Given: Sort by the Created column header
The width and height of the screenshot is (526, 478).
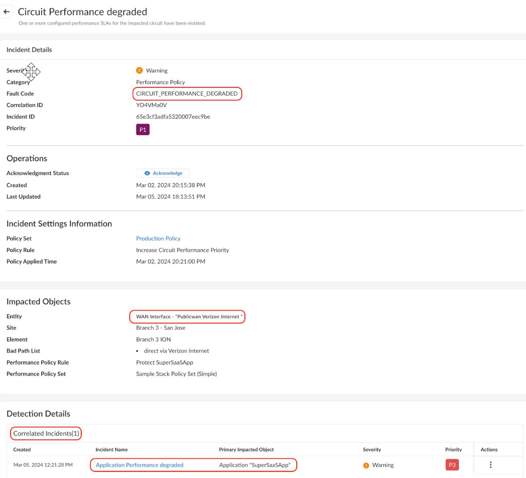Looking at the screenshot, I should [22, 450].
